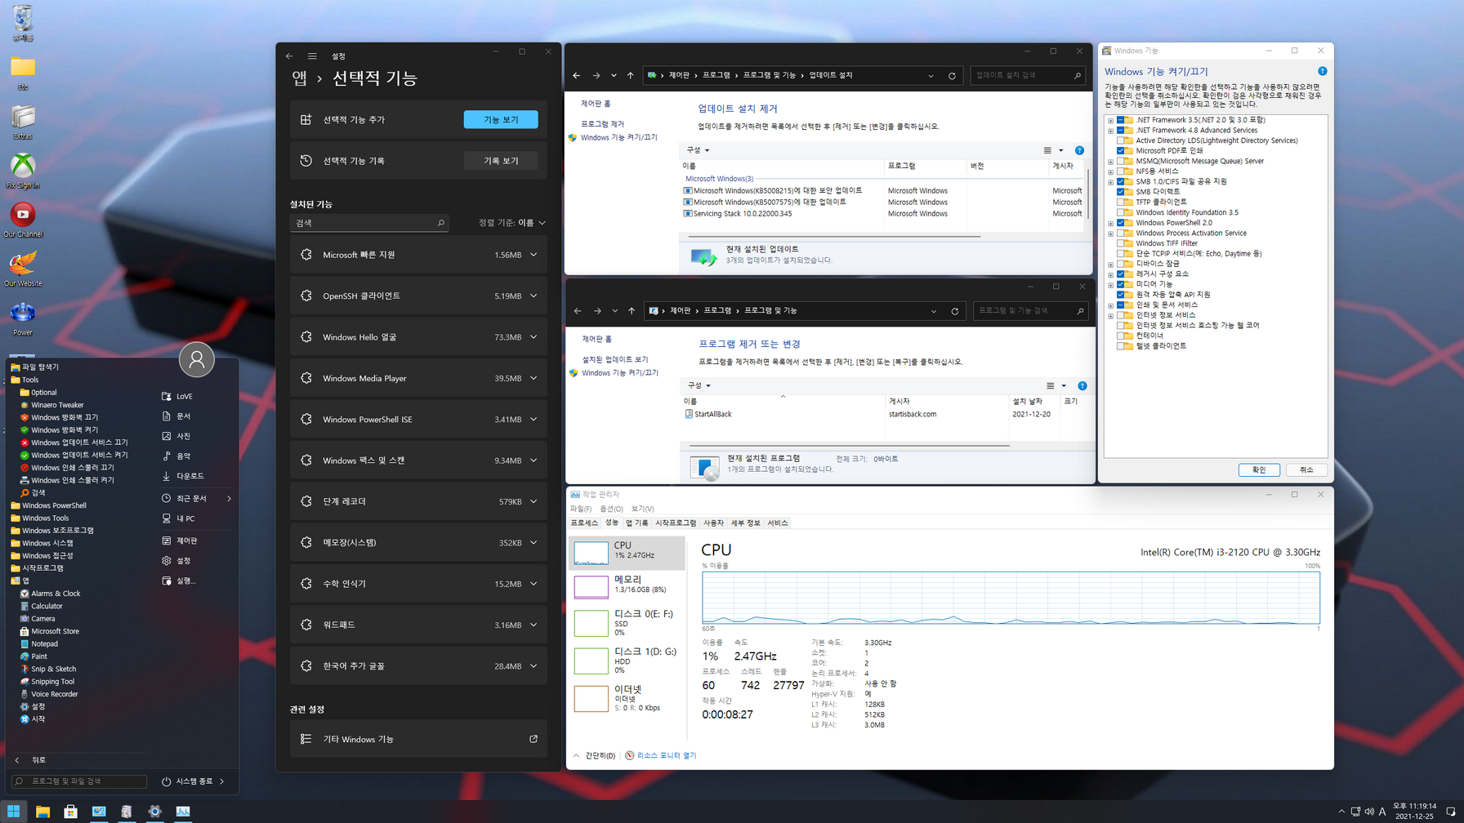Open Settings gear on taskbar
The height and width of the screenshot is (823, 1464).
click(154, 811)
